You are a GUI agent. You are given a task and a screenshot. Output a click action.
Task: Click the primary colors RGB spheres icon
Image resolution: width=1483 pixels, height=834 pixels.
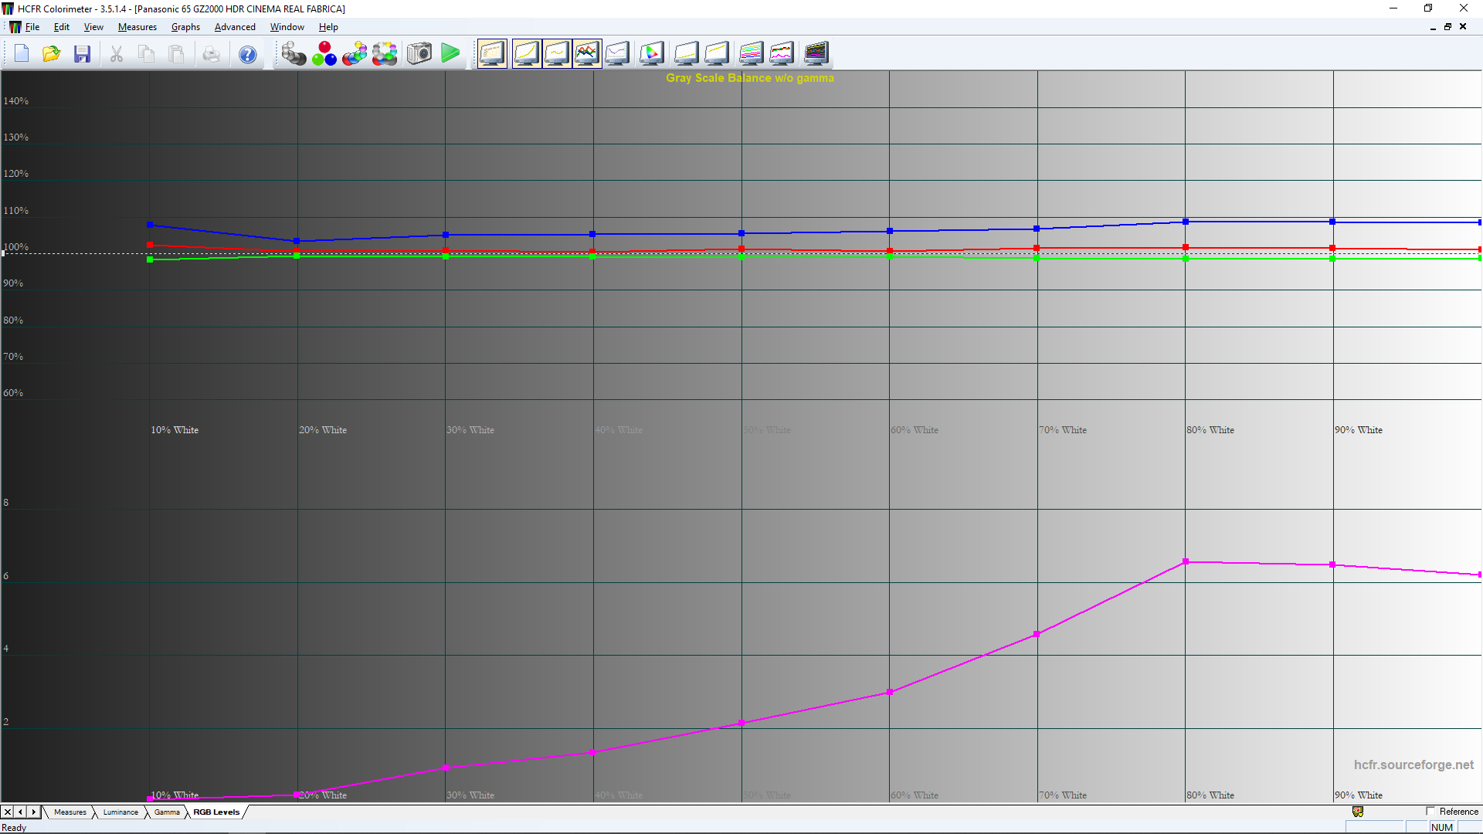[324, 54]
